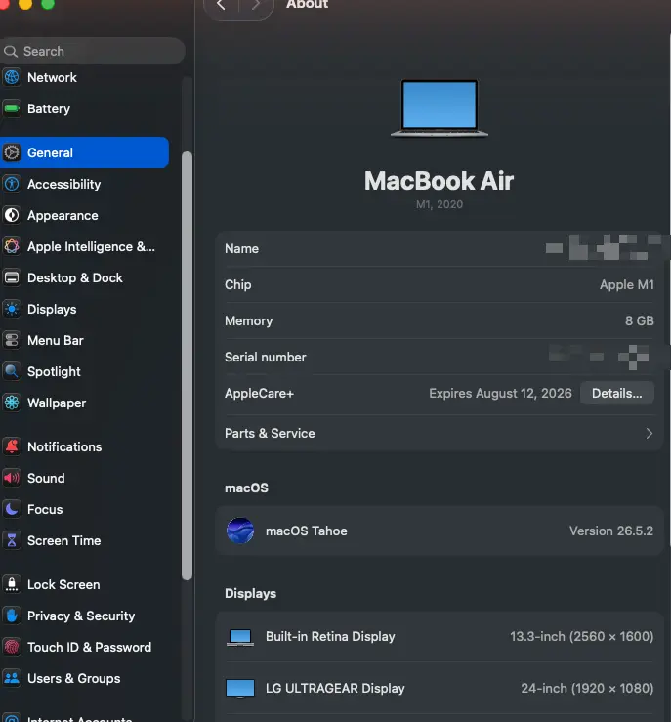Click the Sound speaker icon

click(12, 478)
